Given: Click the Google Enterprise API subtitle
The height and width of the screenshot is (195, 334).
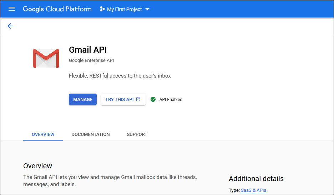Looking at the screenshot, I should [91, 60].
